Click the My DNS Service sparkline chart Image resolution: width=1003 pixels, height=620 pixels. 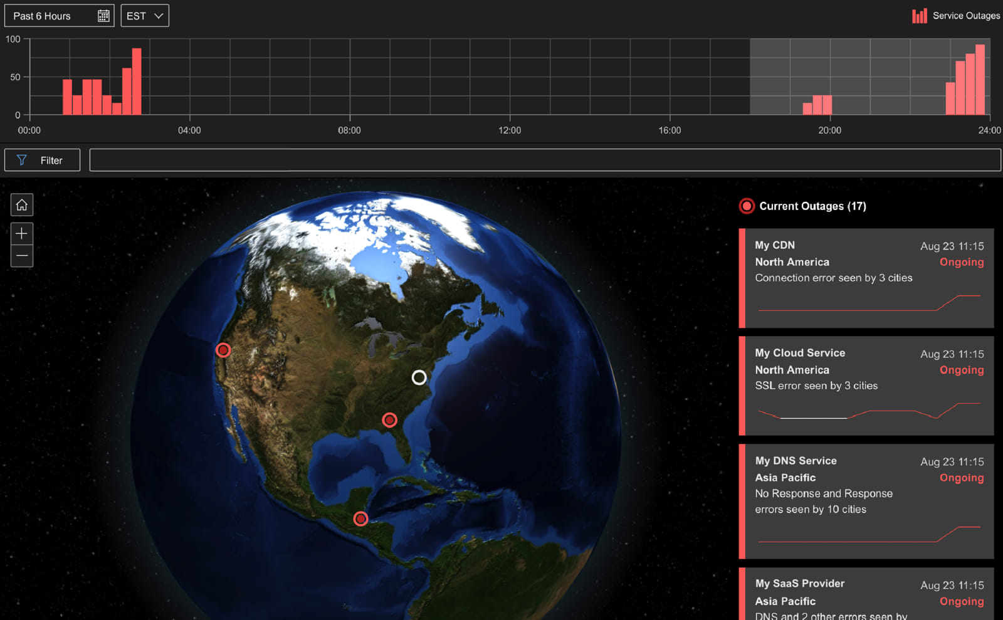pyautogui.click(x=869, y=534)
